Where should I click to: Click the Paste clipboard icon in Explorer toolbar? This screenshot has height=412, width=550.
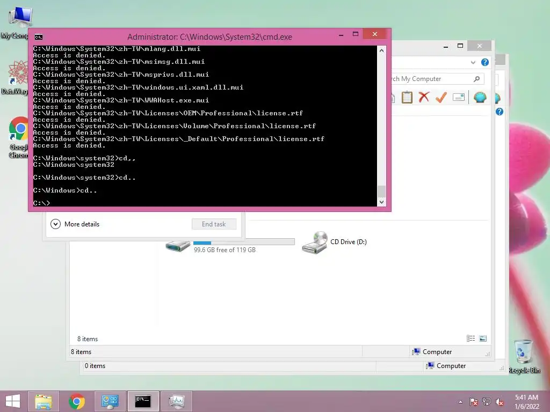point(407,98)
